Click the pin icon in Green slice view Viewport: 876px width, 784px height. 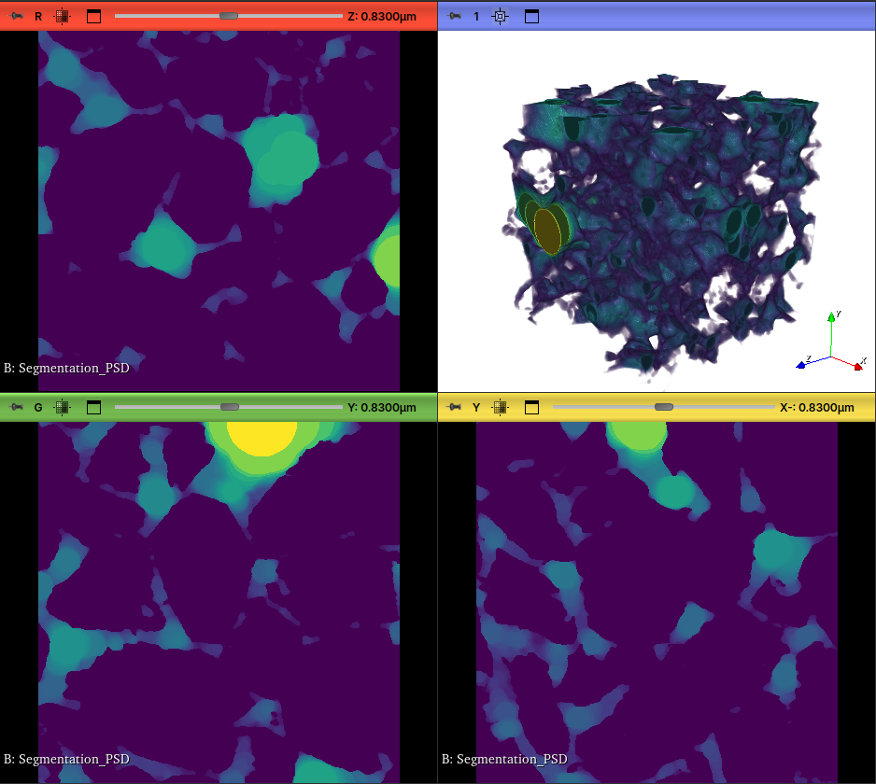coord(16,407)
